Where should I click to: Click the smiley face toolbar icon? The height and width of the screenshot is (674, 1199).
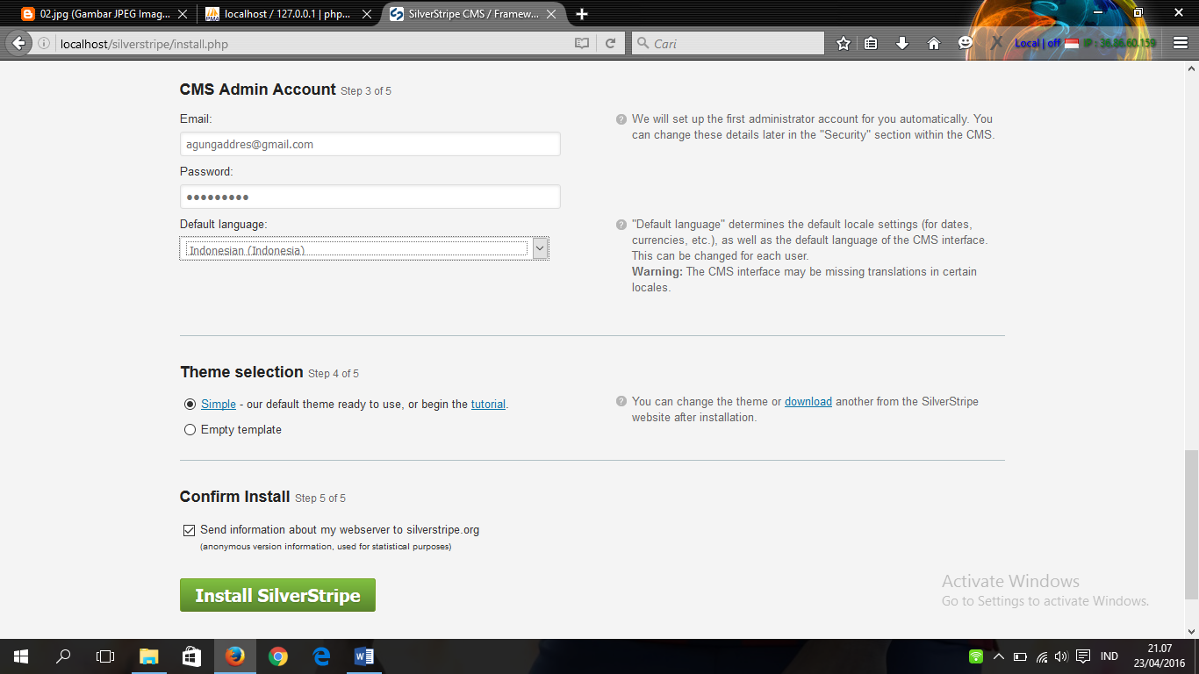click(966, 42)
